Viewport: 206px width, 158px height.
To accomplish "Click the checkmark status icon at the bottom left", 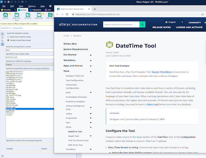I will pos(2,156).
